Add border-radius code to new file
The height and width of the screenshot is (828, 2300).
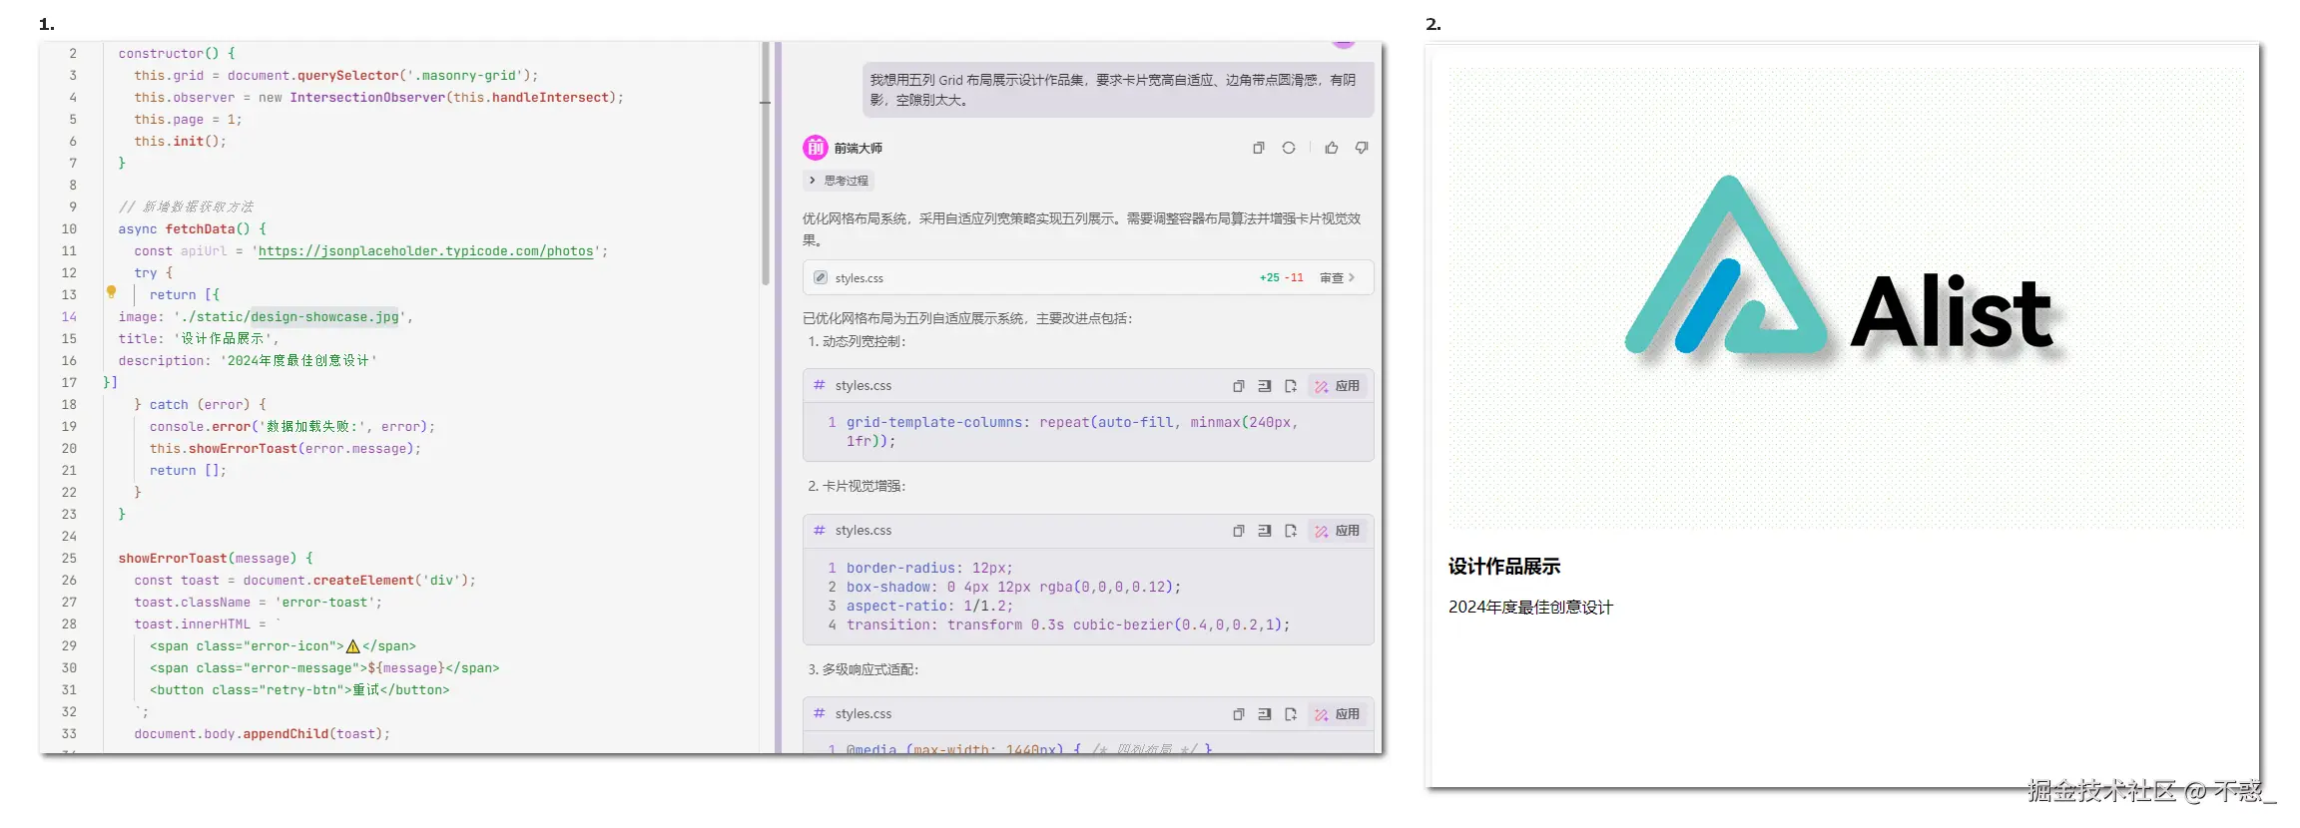point(1291,531)
